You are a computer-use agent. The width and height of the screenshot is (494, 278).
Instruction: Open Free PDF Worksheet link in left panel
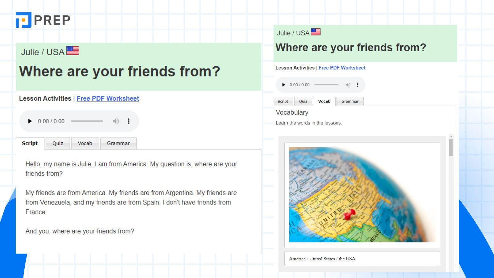[108, 99]
